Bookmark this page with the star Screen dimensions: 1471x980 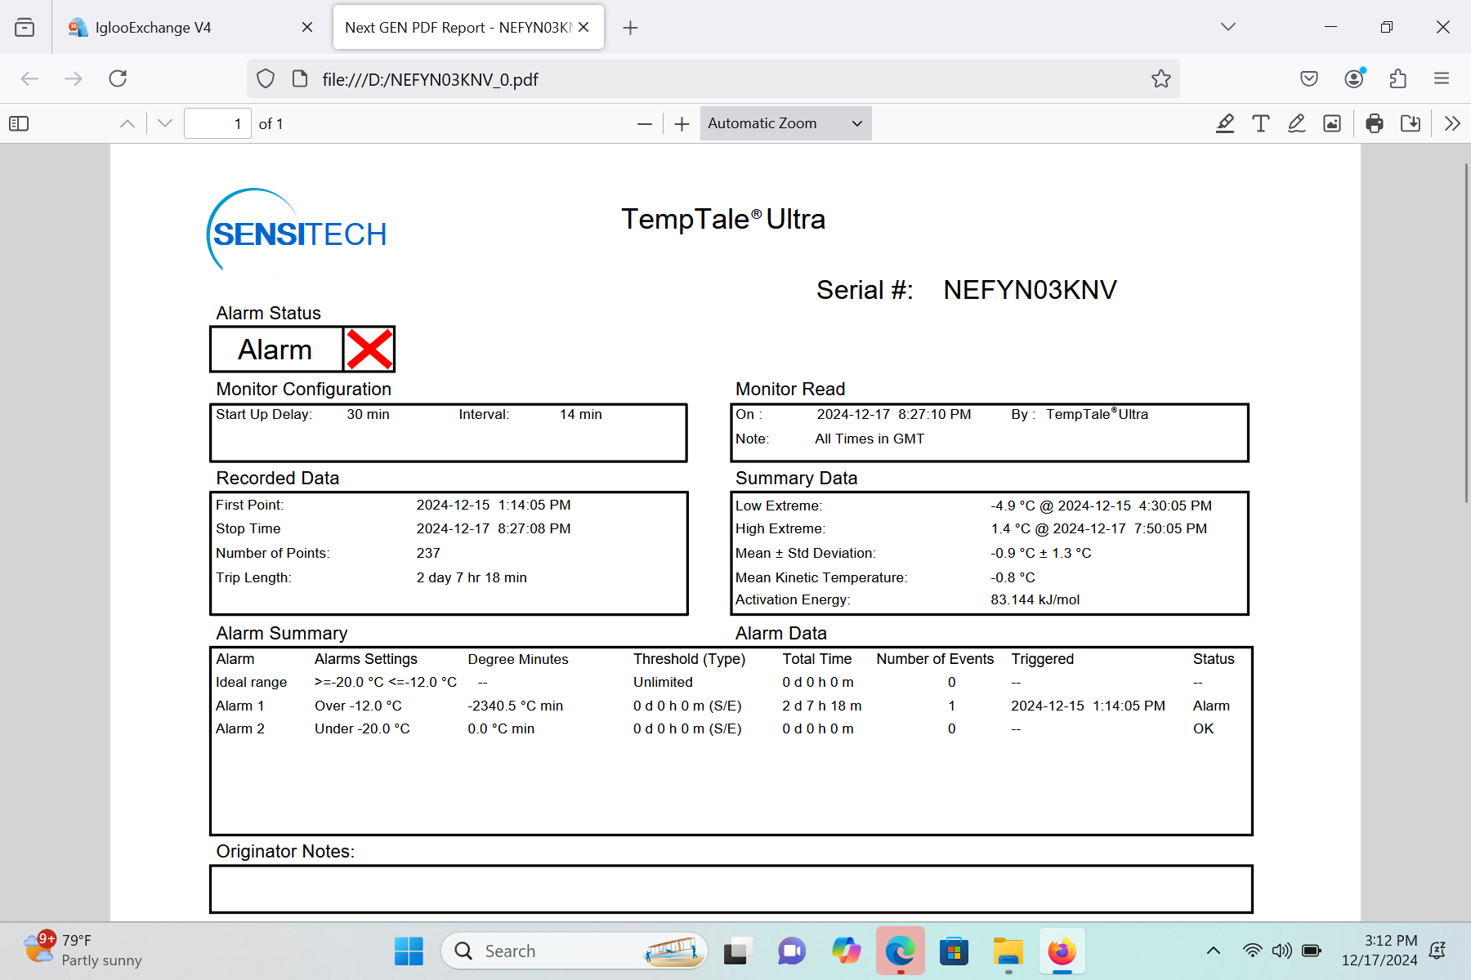pyautogui.click(x=1161, y=78)
